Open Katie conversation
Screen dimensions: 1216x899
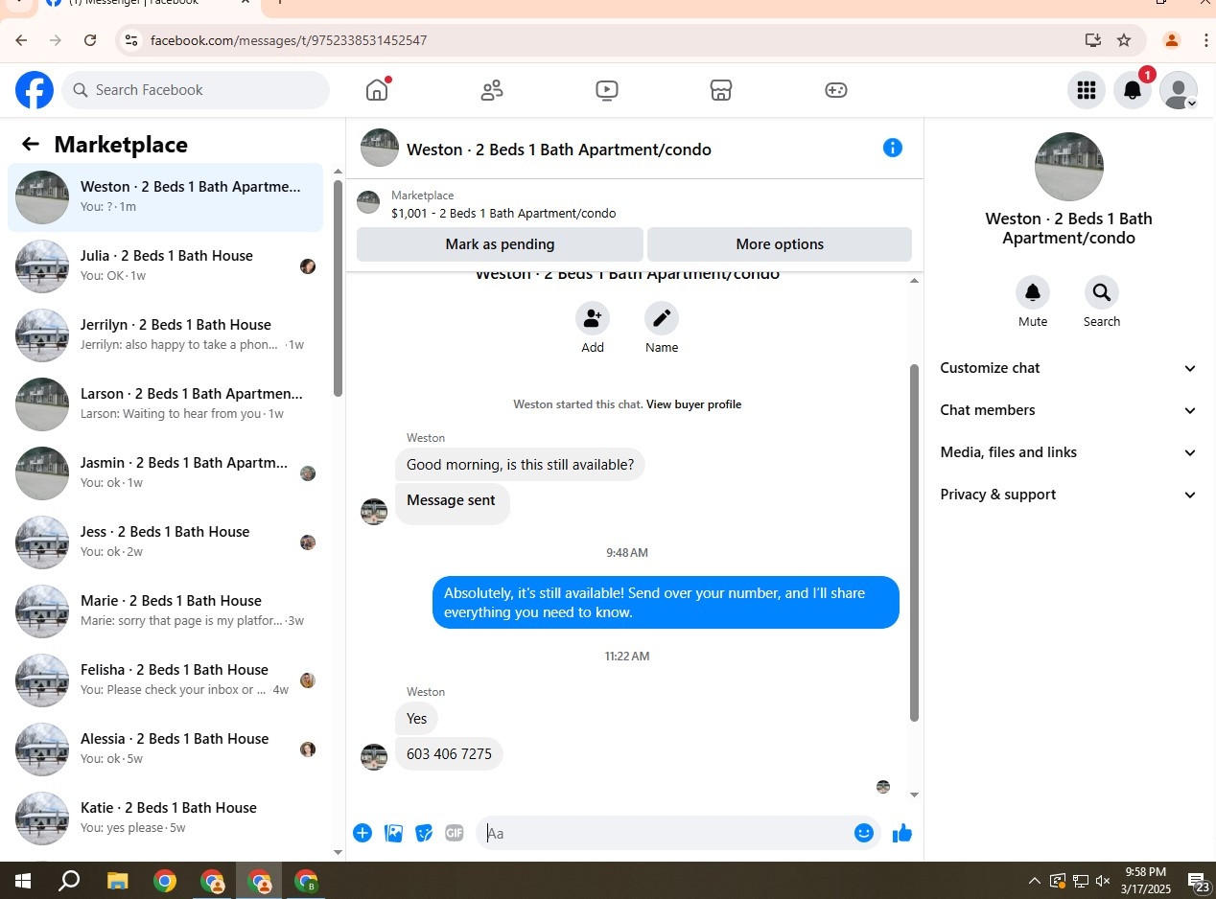tap(166, 818)
